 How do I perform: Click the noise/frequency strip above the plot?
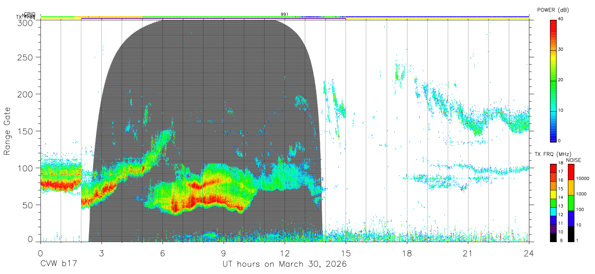tap(284, 18)
